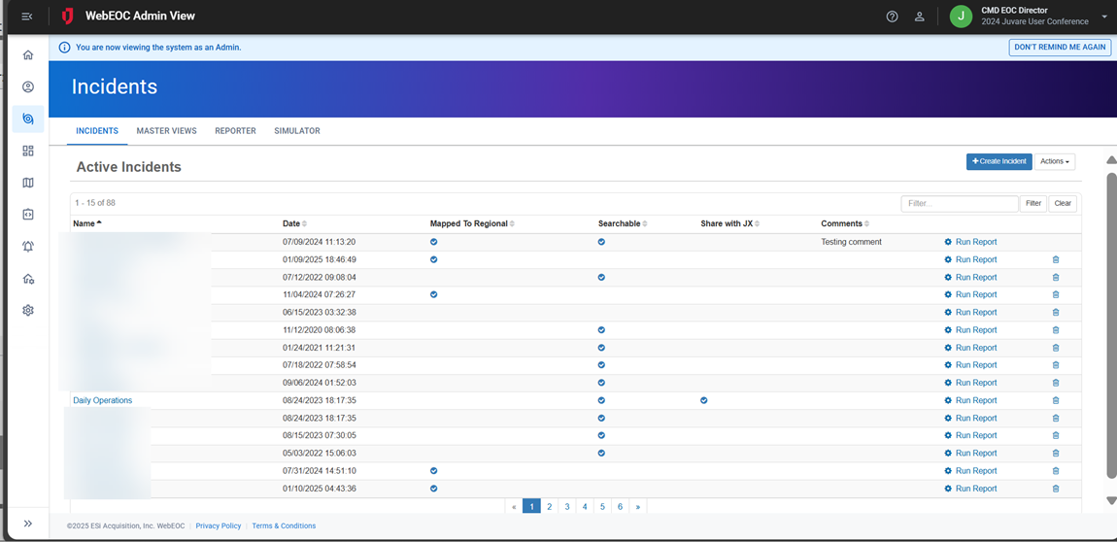Click the person icon in the top bar
Viewport: 1117px width, 542px height.
pyautogui.click(x=919, y=17)
